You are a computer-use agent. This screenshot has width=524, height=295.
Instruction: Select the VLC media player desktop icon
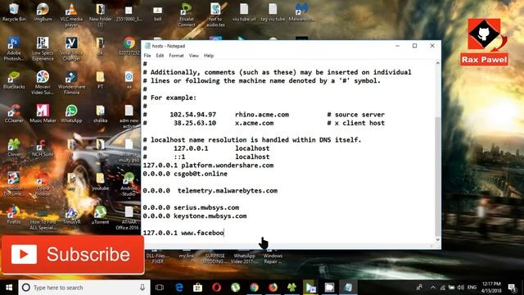tap(71, 15)
